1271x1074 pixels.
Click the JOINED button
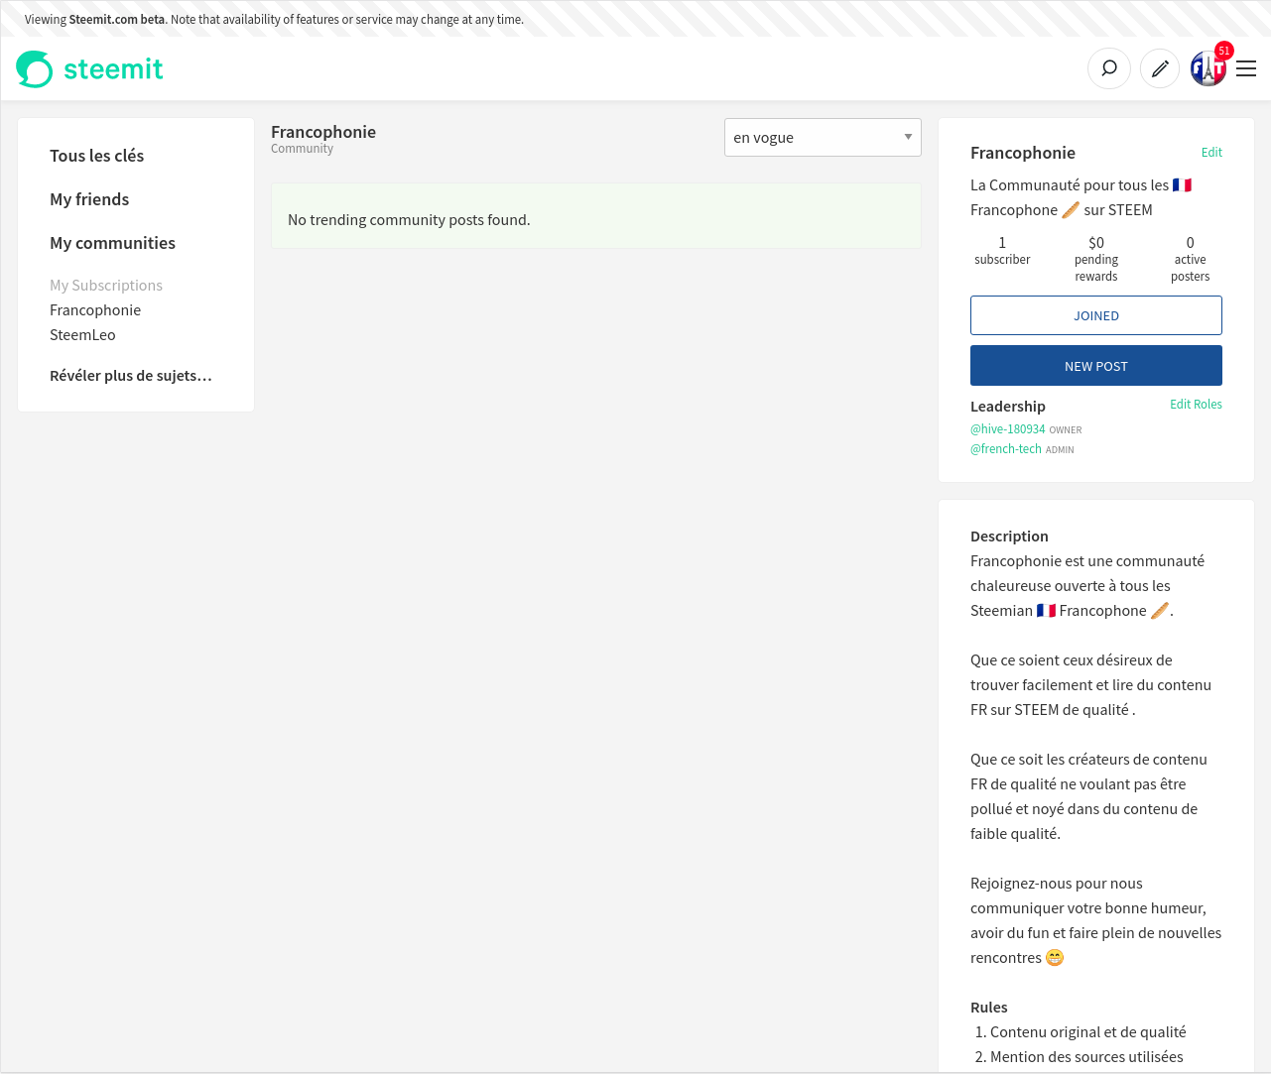1096,315
